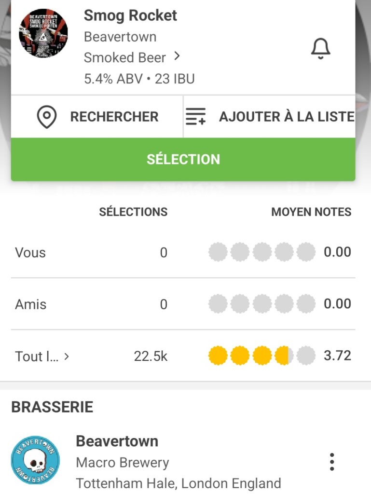The image size is (371, 494).
Task: Open the Smoked Beer style link
Action: (124, 58)
